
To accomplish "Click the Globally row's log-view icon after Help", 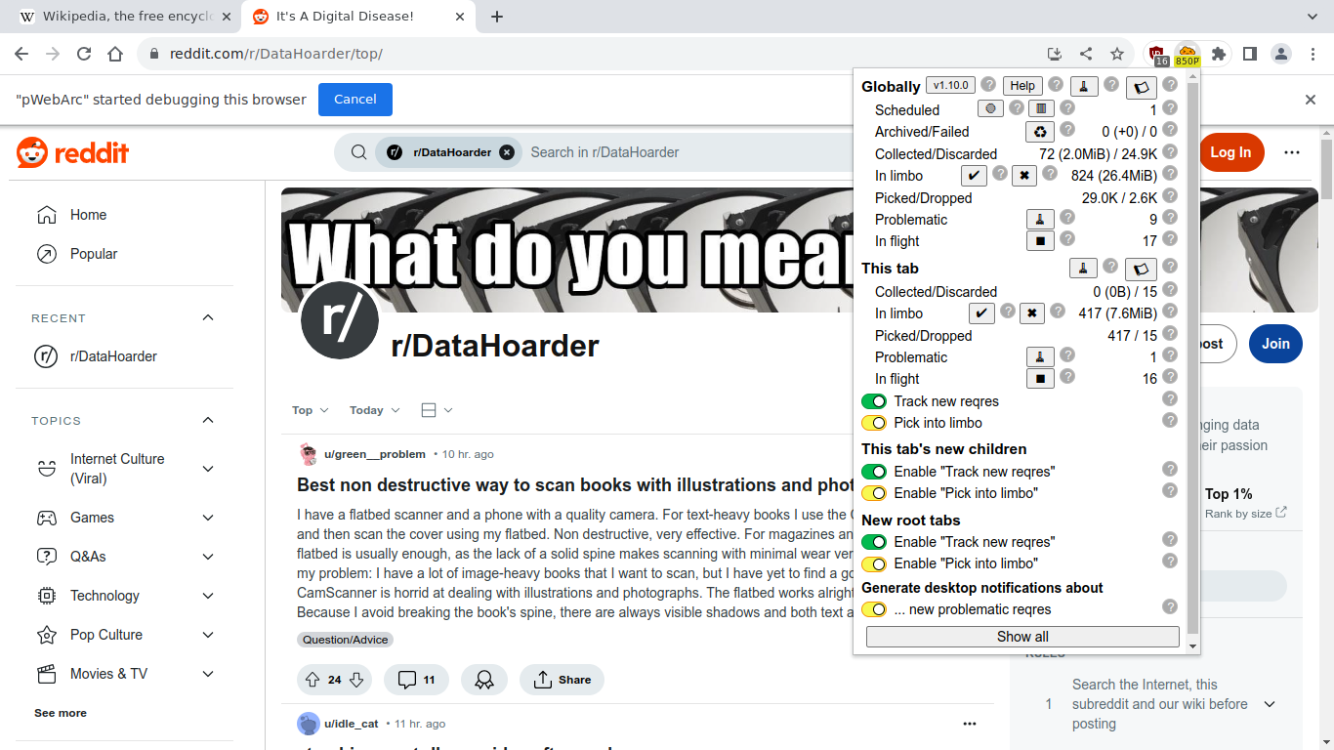I will (x=1084, y=86).
